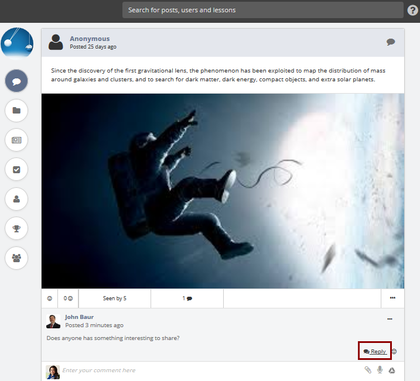Click the class logo with pendulum image

(x=17, y=43)
